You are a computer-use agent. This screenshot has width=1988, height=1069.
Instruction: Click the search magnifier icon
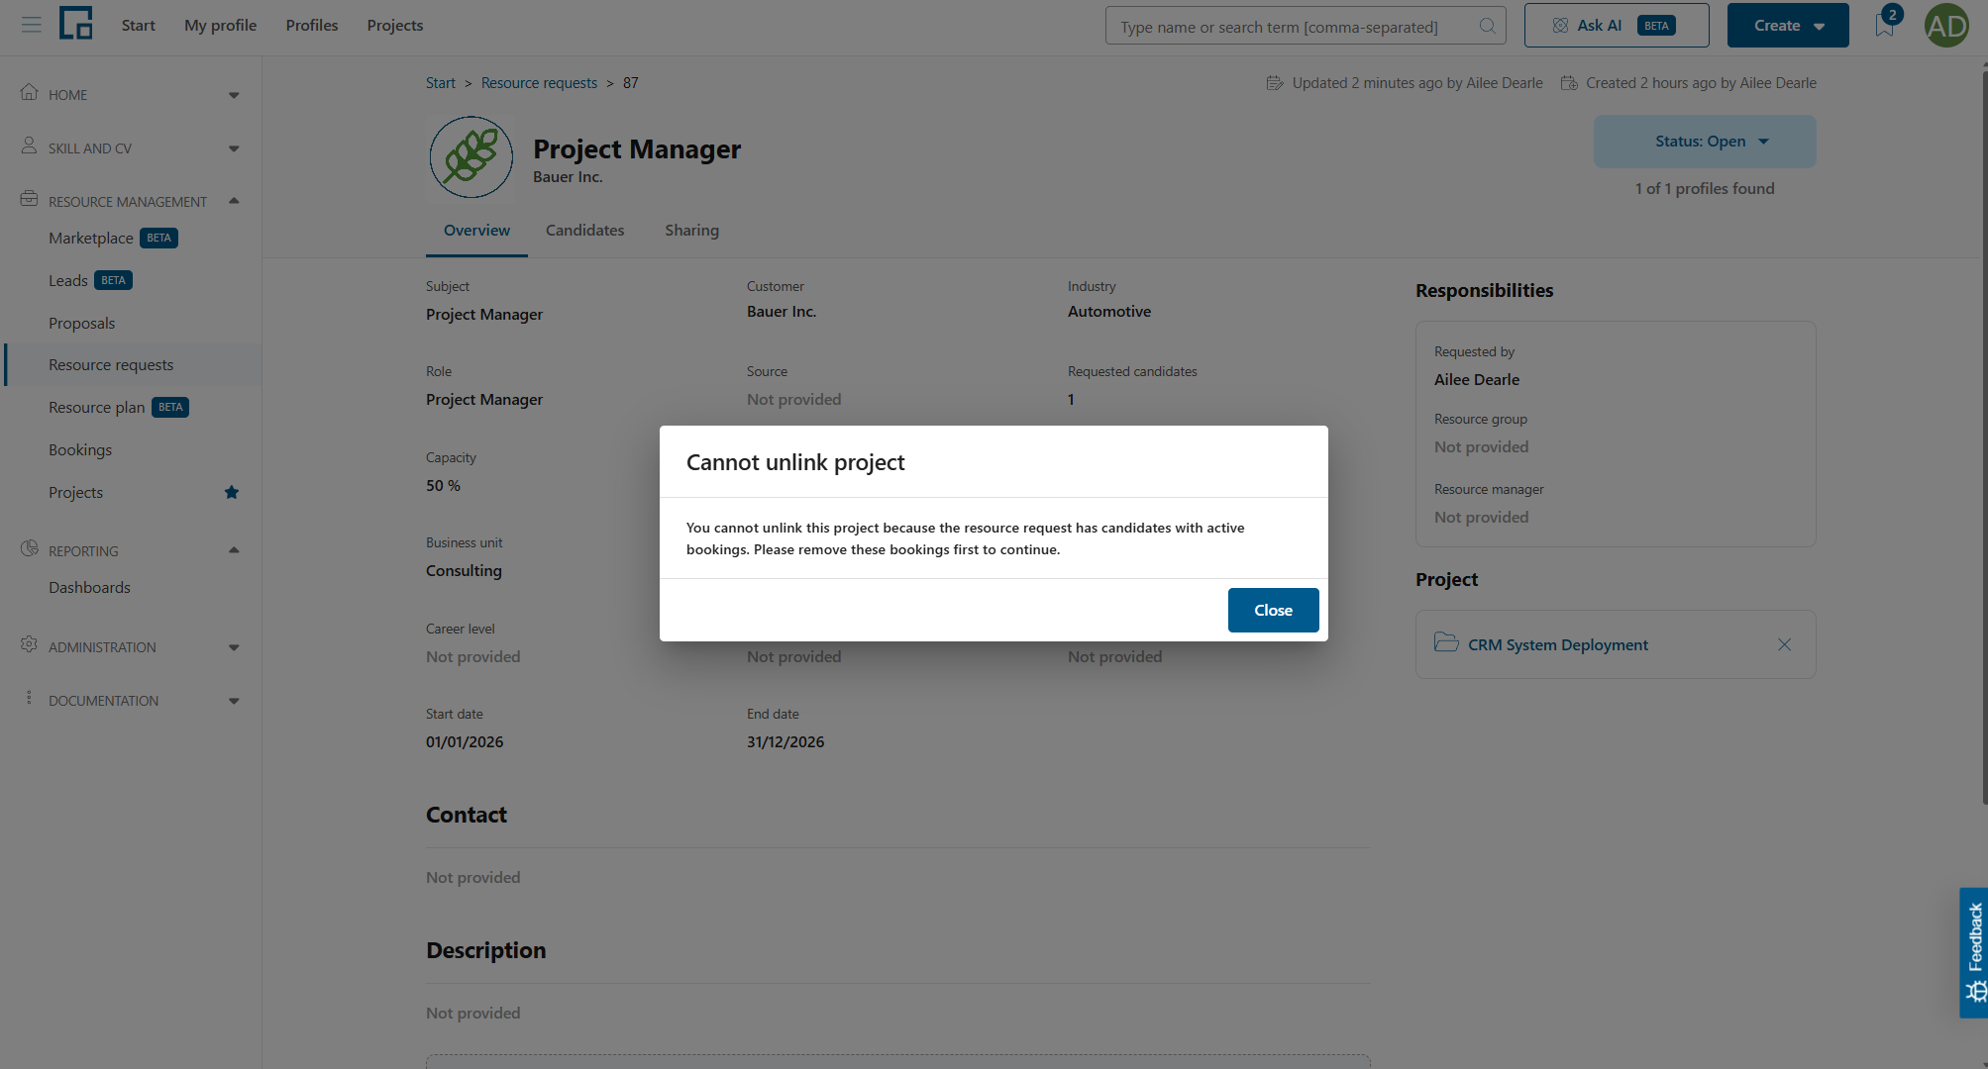click(x=1487, y=26)
